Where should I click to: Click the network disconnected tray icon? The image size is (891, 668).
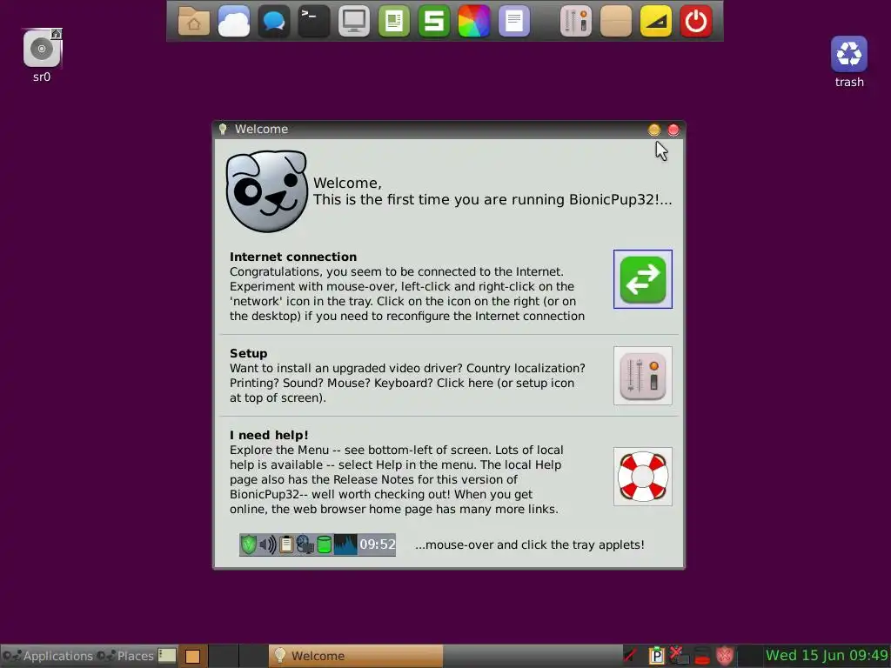click(x=679, y=656)
